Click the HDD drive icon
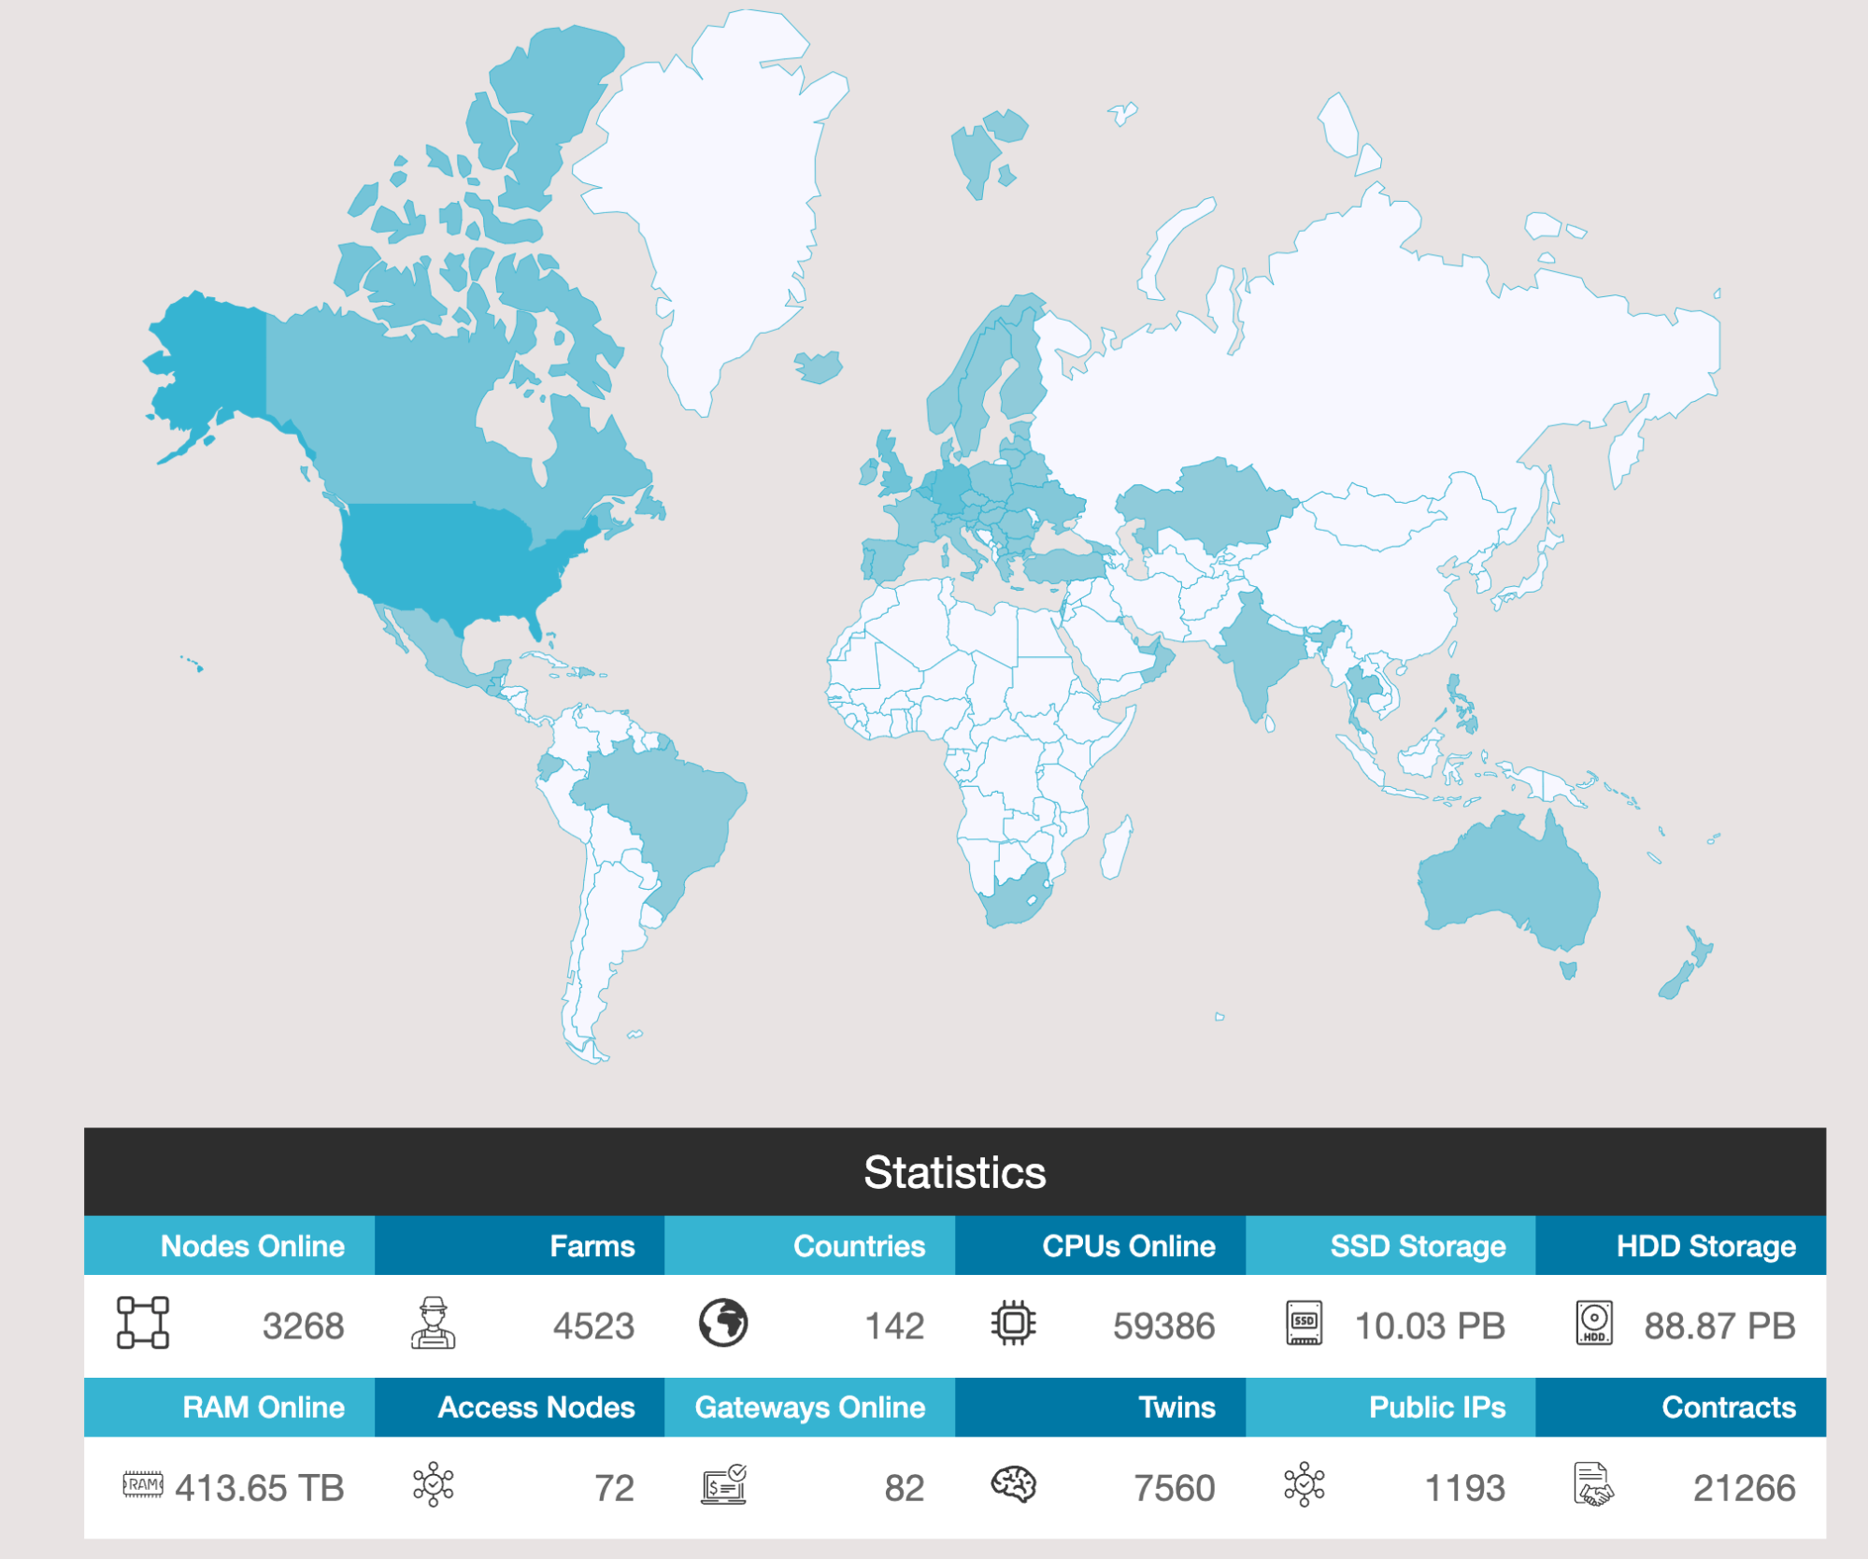Image resolution: width=1868 pixels, height=1560 pixels. (1594, 1323)
